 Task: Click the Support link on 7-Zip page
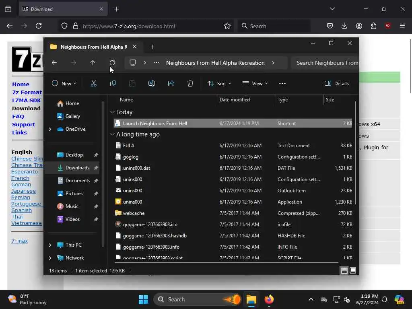click(23, 125)
